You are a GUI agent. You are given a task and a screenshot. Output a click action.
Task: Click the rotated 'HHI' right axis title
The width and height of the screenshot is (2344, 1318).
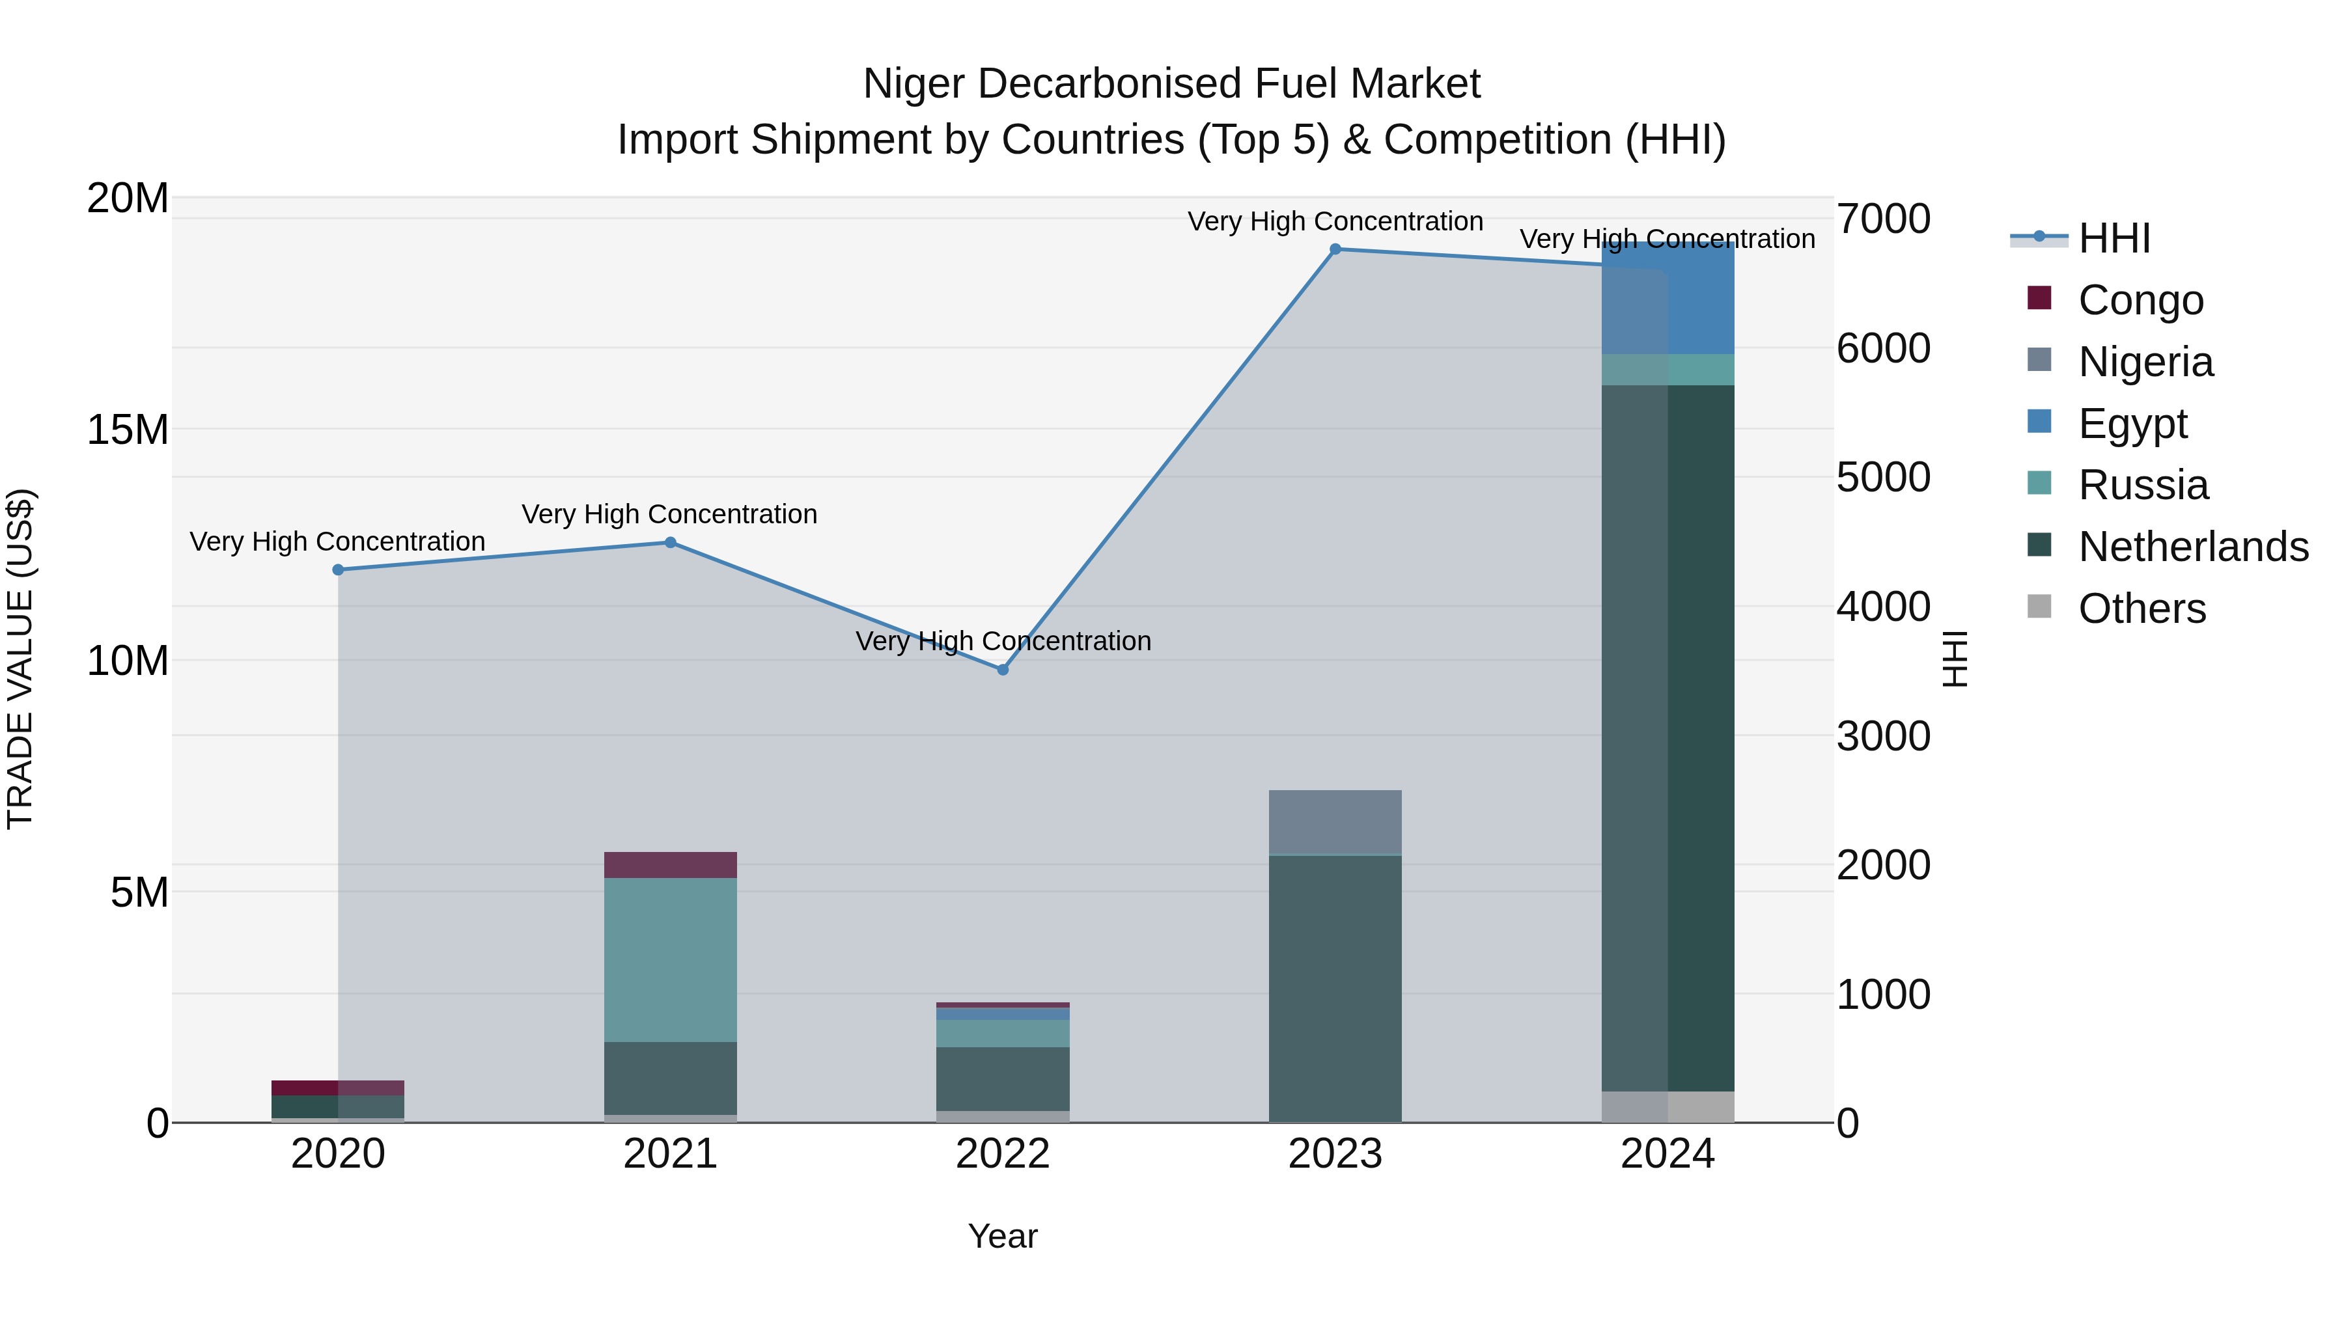click(x=1955, y=659)
